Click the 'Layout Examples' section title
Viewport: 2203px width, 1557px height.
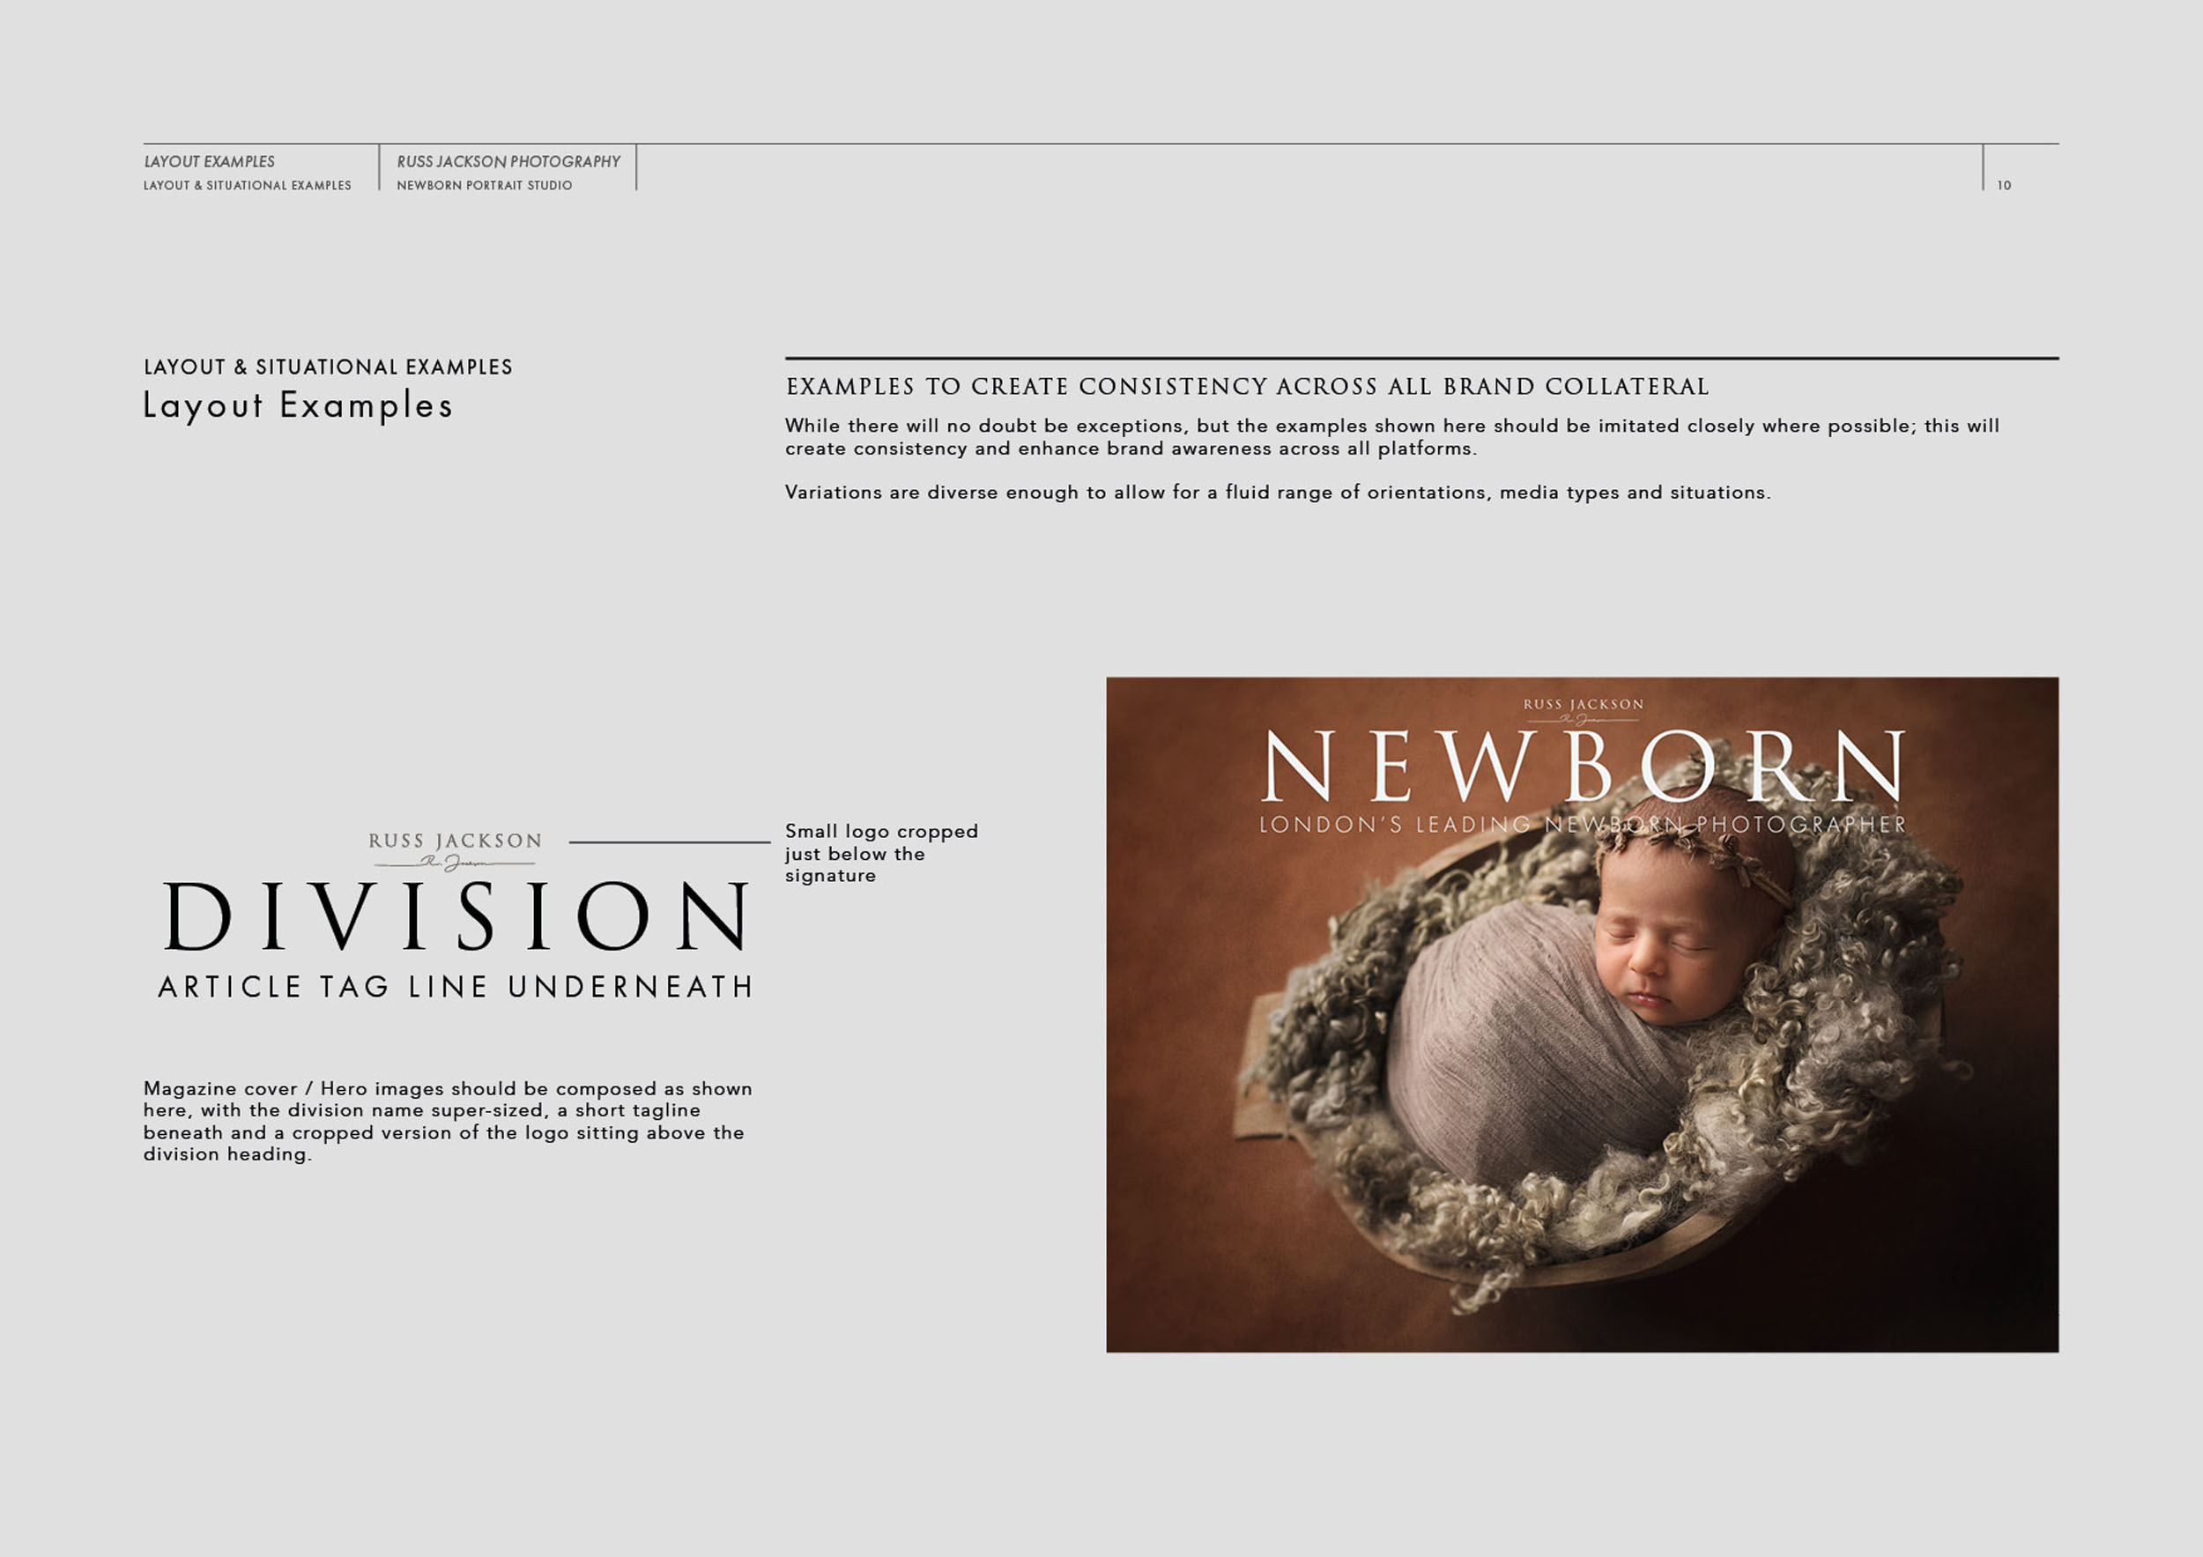298,406
